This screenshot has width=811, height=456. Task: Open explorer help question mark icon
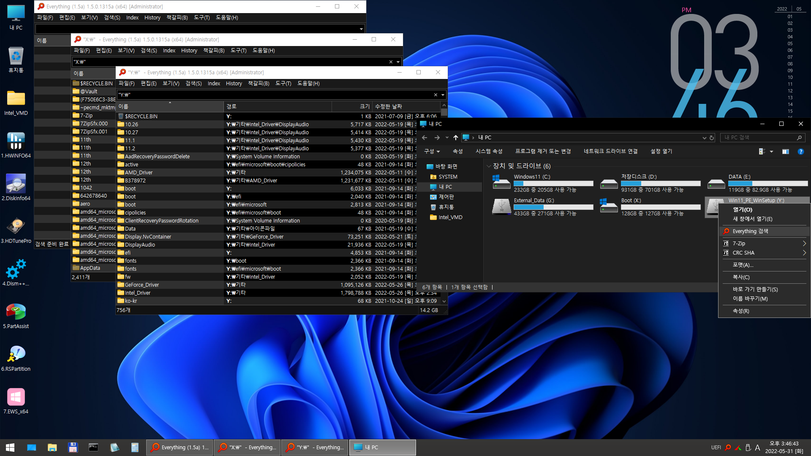point(800,152)
